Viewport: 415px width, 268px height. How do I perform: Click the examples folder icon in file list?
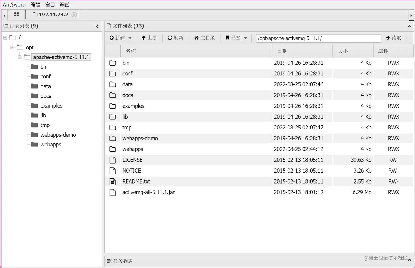click(113, 106)
